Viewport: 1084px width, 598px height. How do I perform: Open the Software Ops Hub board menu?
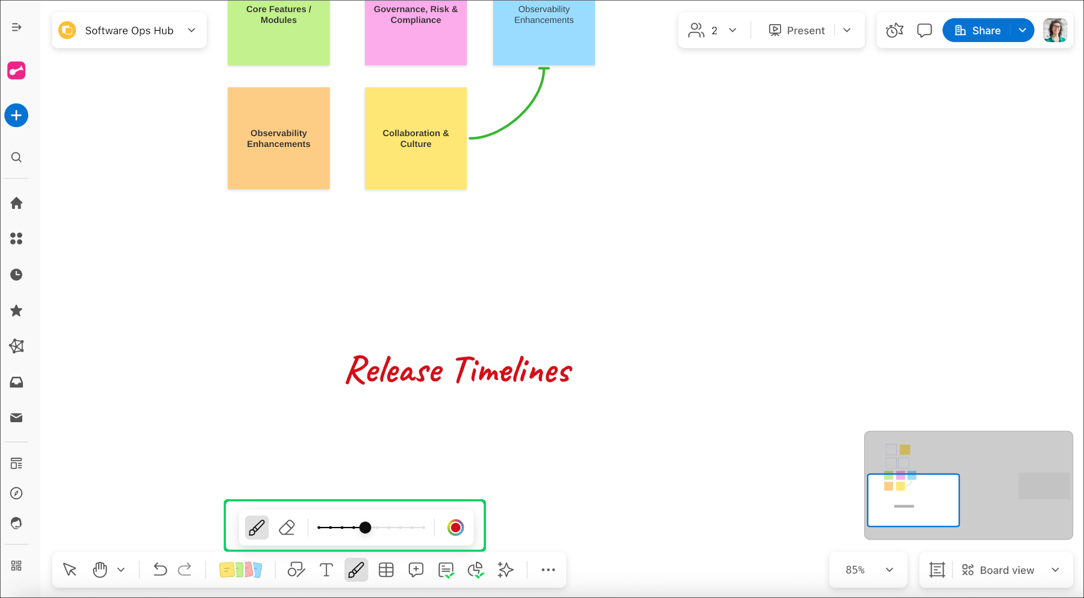coord(191,30)
